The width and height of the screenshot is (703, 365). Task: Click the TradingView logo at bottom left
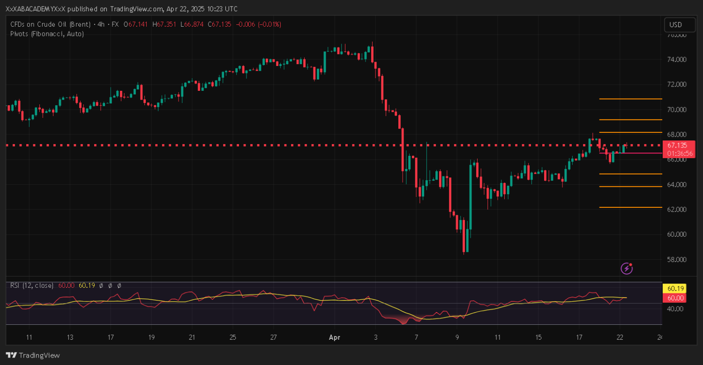(33, 355)
